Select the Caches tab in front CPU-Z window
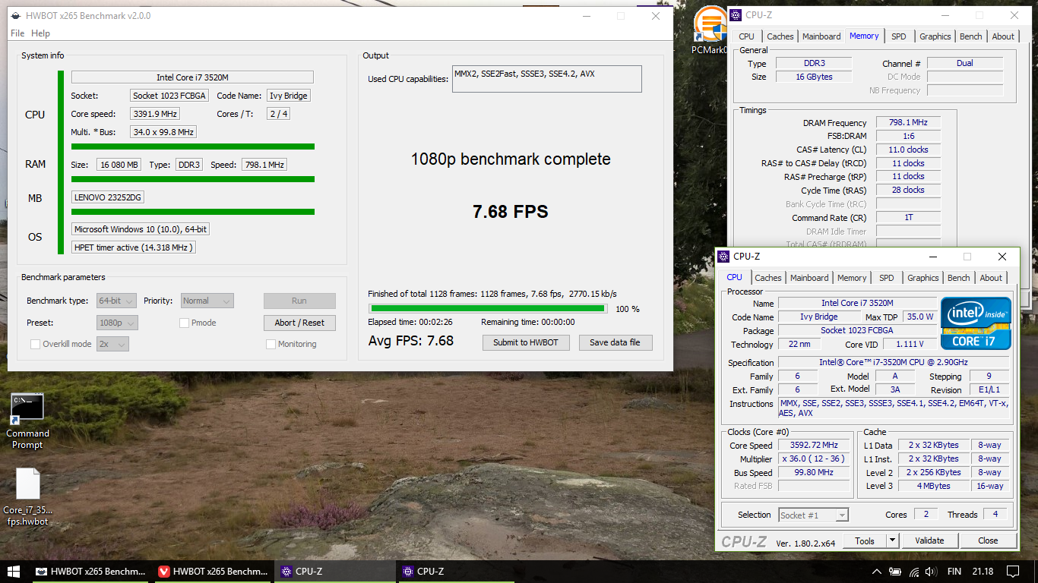This screenshot has height=583, width=1038. point(768,278)
